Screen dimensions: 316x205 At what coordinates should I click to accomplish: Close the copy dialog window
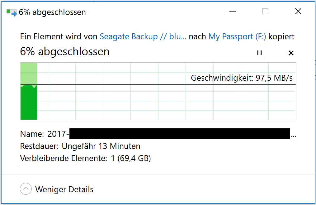tap(298, 11)
